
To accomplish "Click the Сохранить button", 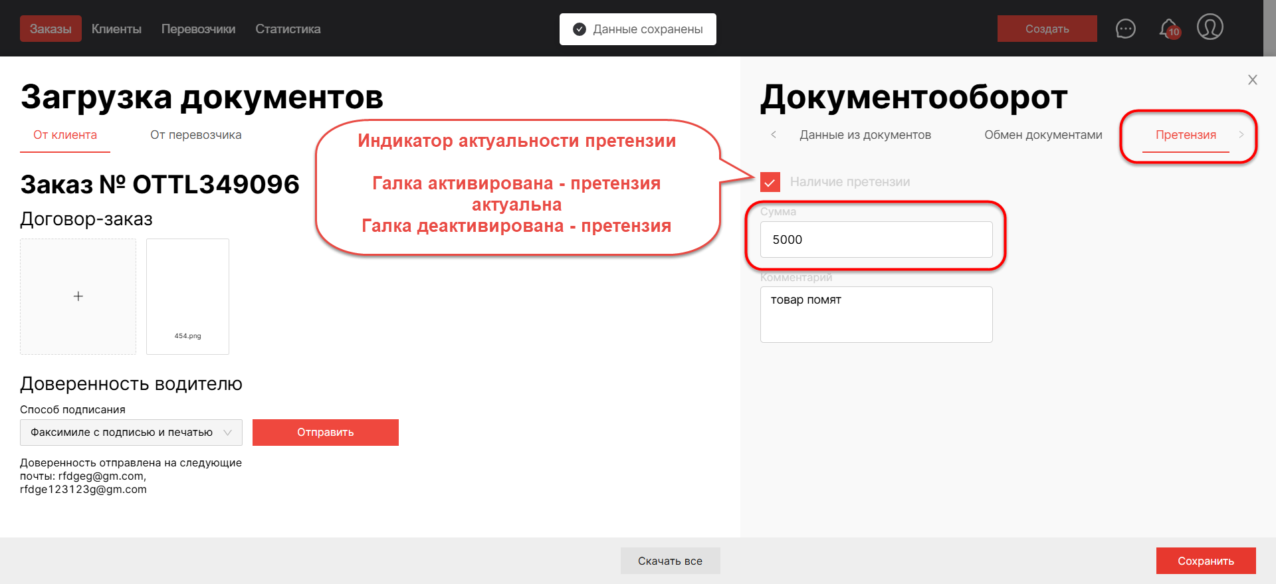I will tap(1206, 561).
